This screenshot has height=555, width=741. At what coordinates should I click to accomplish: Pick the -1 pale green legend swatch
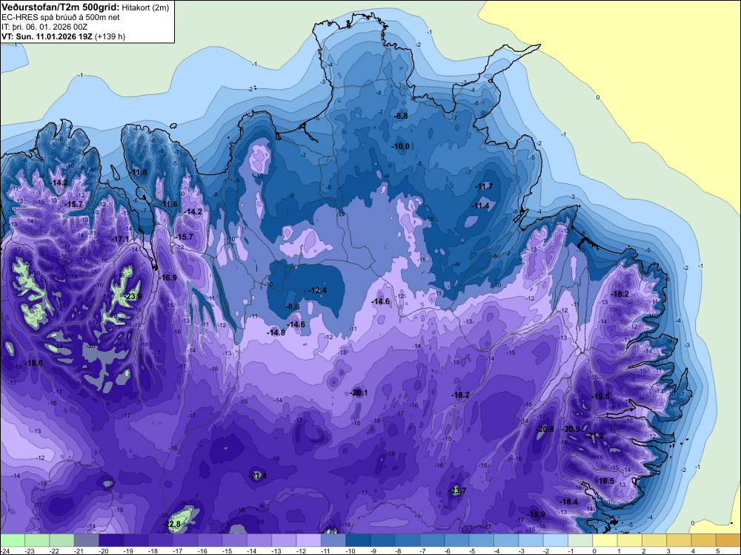coord(580,540)
